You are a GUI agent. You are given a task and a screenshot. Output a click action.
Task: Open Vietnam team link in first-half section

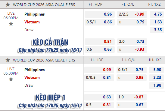[32, 78]
